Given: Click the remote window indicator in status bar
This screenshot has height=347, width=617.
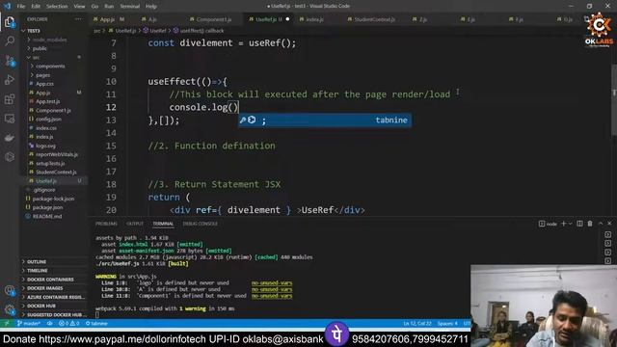Looking at the screenshot, I should 7,324.
